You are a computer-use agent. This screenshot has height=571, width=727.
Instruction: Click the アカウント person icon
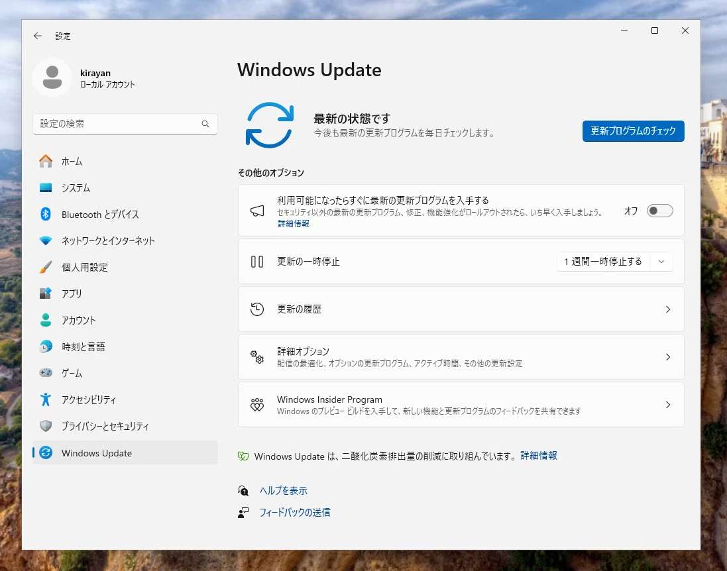(46, 320)
